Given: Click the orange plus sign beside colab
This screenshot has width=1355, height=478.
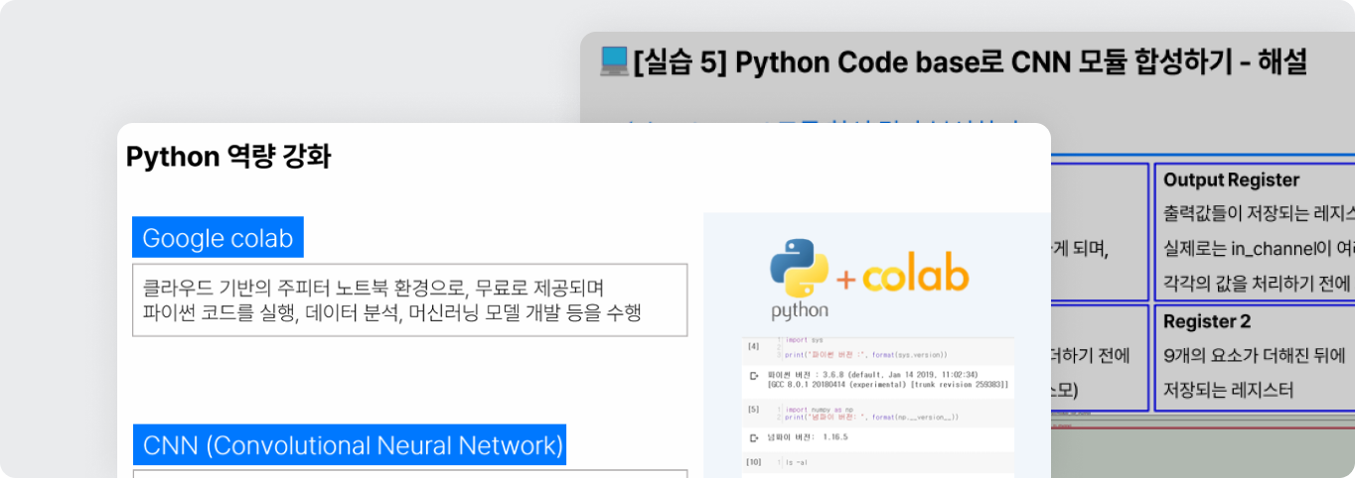Looking at the screenshot, I should coord(845,281).
